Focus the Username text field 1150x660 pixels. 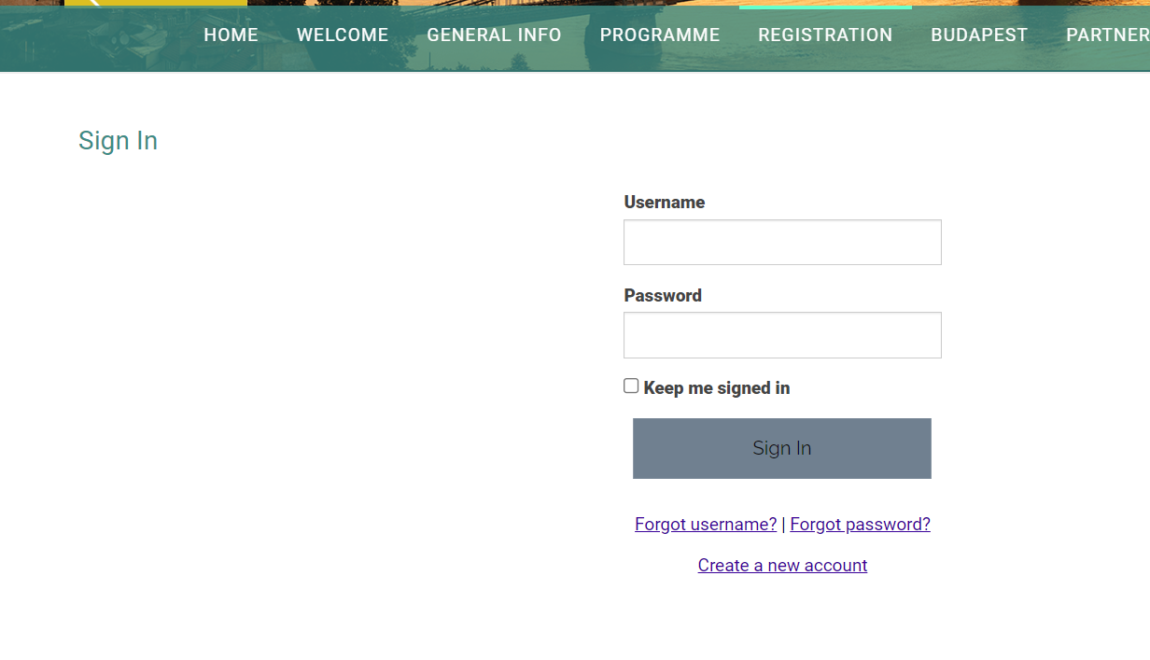[x=782, y=243]
